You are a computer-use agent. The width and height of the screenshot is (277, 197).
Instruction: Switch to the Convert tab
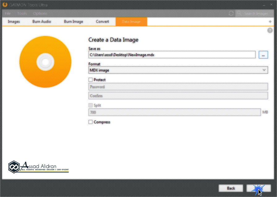[102, 22]
